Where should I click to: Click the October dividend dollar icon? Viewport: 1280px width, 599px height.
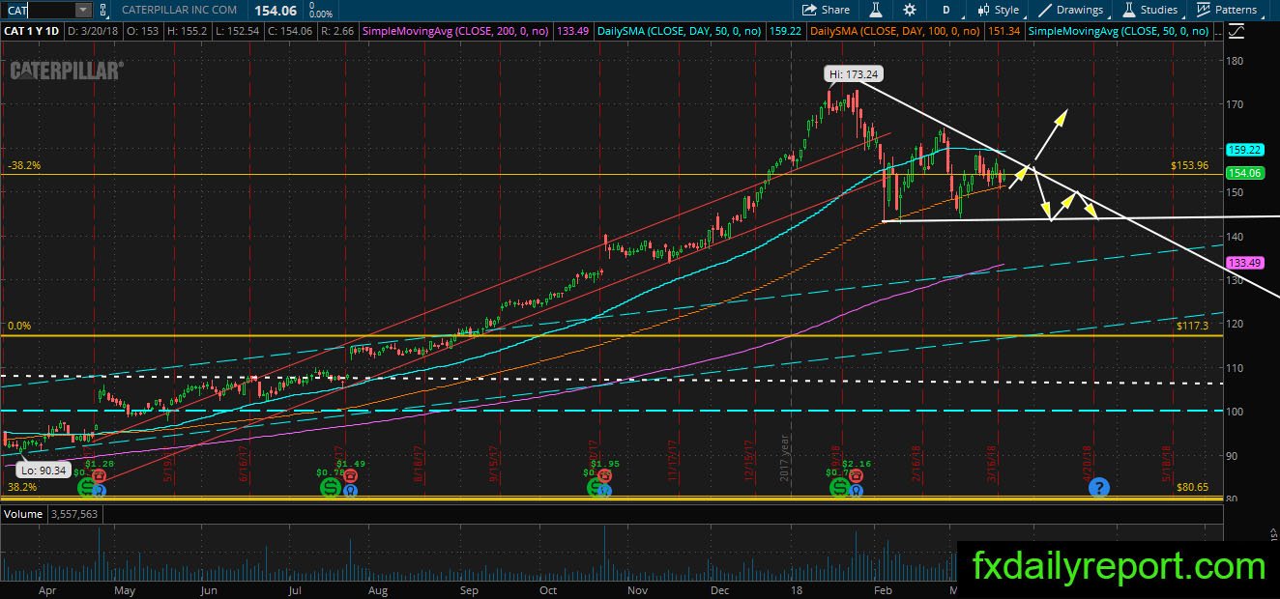[x=596, y=488]
